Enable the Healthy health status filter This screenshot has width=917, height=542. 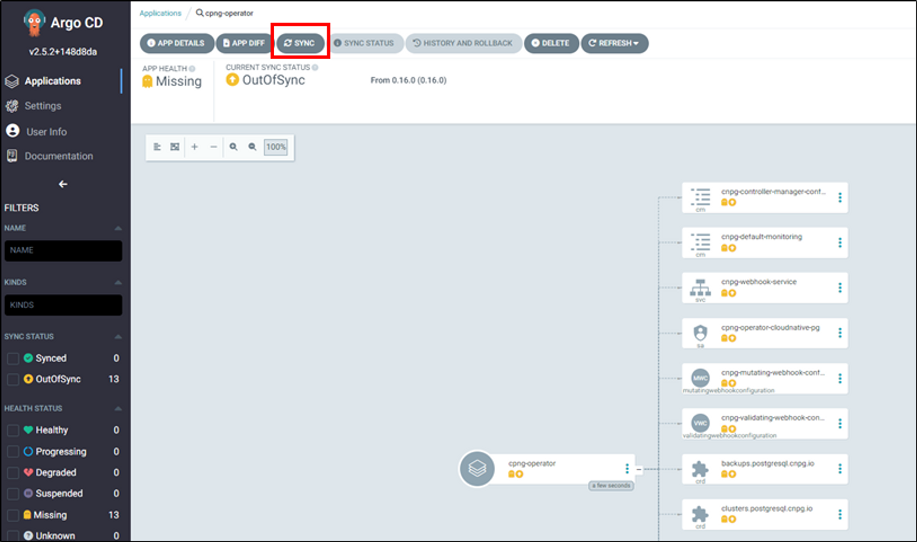point(13,430)
